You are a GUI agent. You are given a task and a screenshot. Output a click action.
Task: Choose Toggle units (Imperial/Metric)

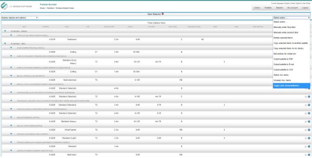291,86
